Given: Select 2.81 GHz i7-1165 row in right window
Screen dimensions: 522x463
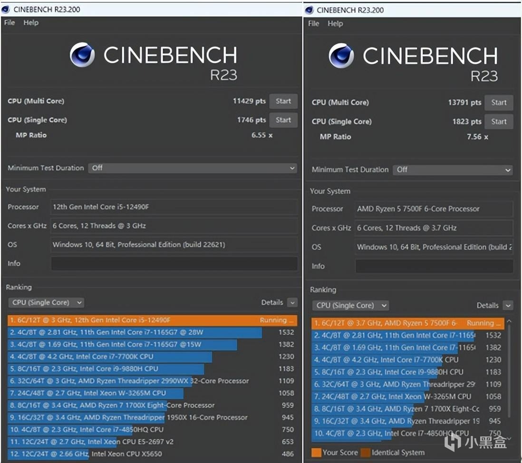Looking at the screenshot, I should 408,335.
